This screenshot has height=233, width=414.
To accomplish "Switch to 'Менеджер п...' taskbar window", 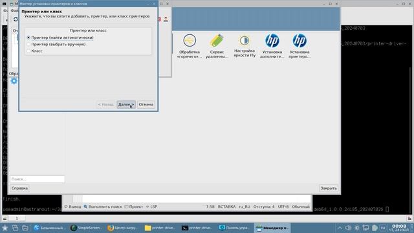I will [272, 228].
